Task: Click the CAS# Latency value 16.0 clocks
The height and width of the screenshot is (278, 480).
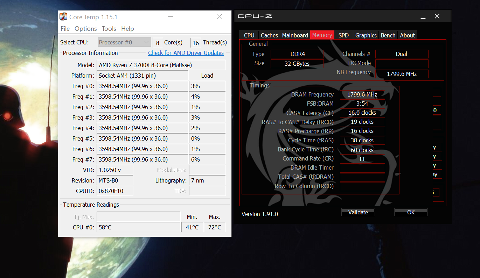Action: tap(362, 113)
